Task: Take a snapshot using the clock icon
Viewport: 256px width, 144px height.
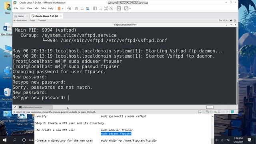Action: click(76, 8)
